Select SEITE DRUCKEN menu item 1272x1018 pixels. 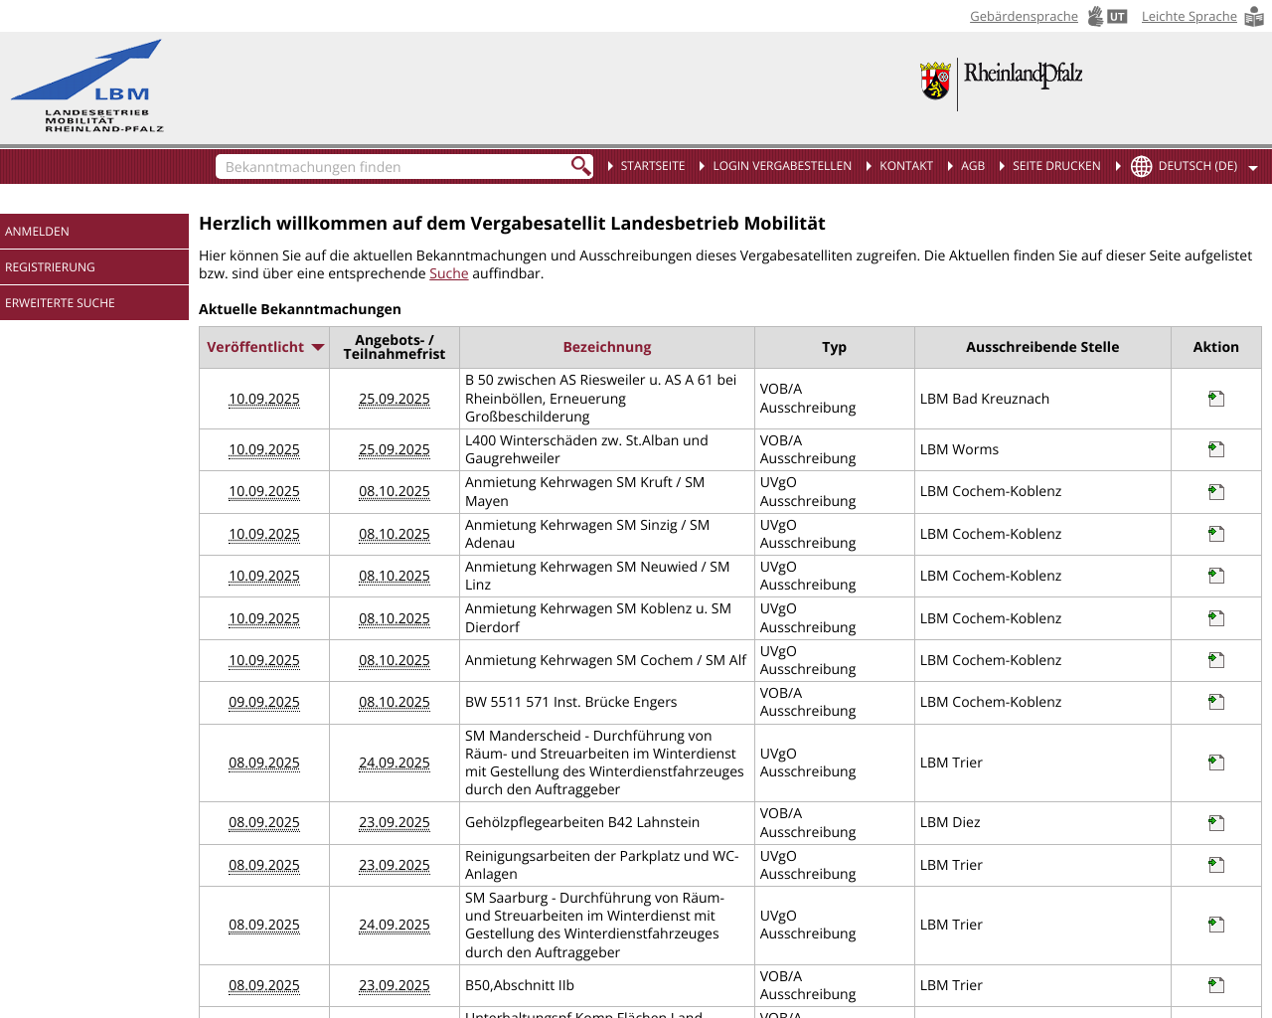click(1056, 166)
